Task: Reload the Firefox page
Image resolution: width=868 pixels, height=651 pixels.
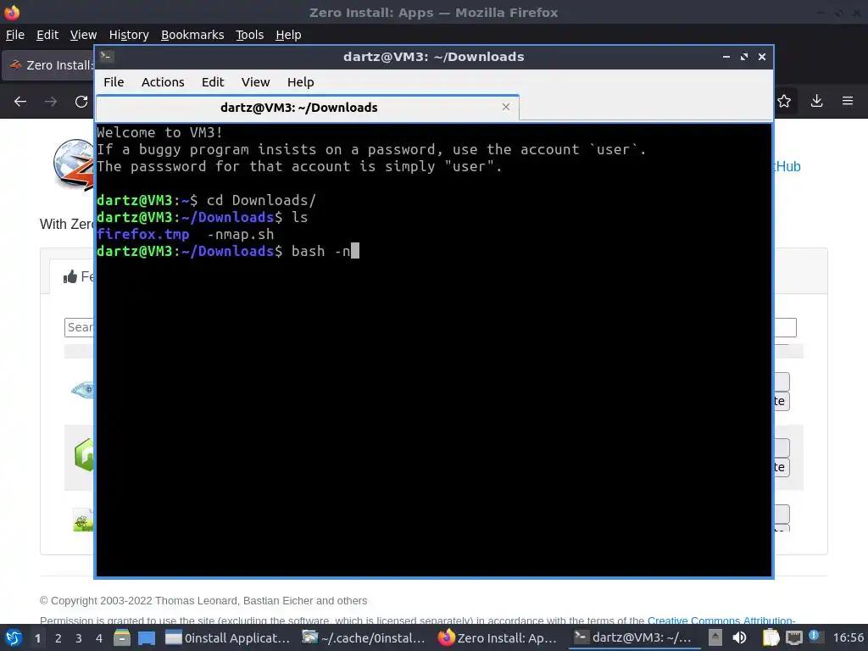Action: (x=81, y=102)
